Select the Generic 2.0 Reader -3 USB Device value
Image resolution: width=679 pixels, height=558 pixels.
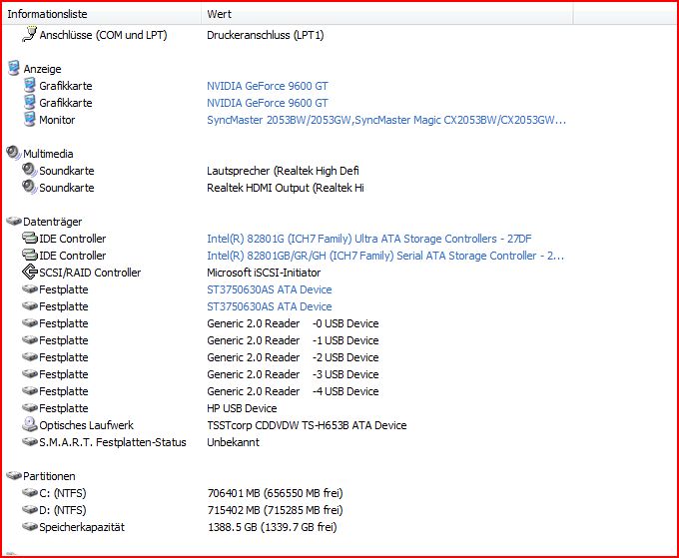tap(293, 374)
